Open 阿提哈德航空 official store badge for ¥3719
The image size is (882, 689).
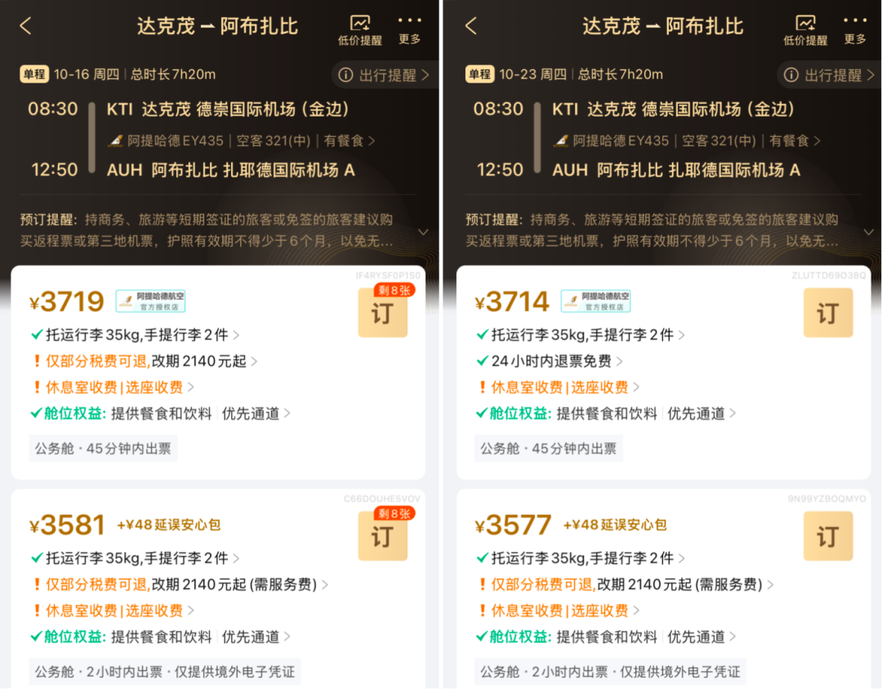pos(150,301)
